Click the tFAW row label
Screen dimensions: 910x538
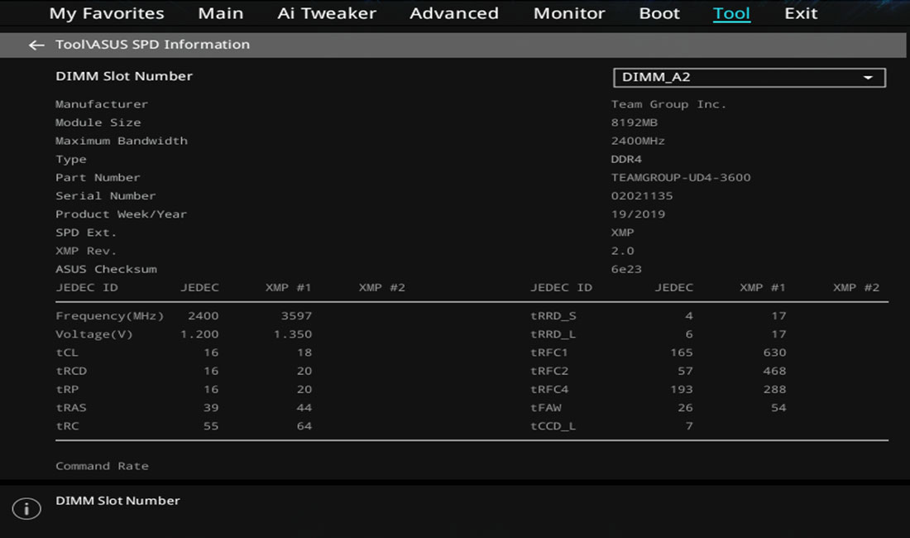coord(545,408)
